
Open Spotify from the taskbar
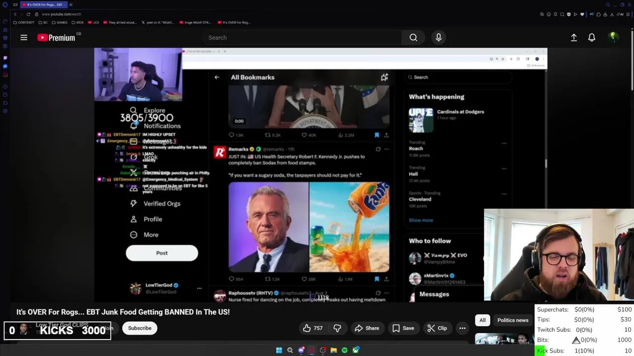click(x=345, y=350)
